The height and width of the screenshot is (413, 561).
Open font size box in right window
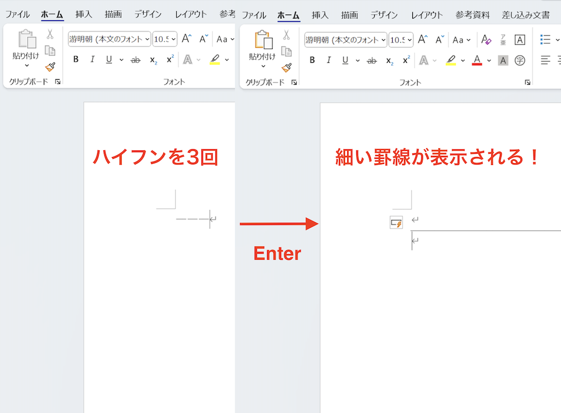click(401, 40)
